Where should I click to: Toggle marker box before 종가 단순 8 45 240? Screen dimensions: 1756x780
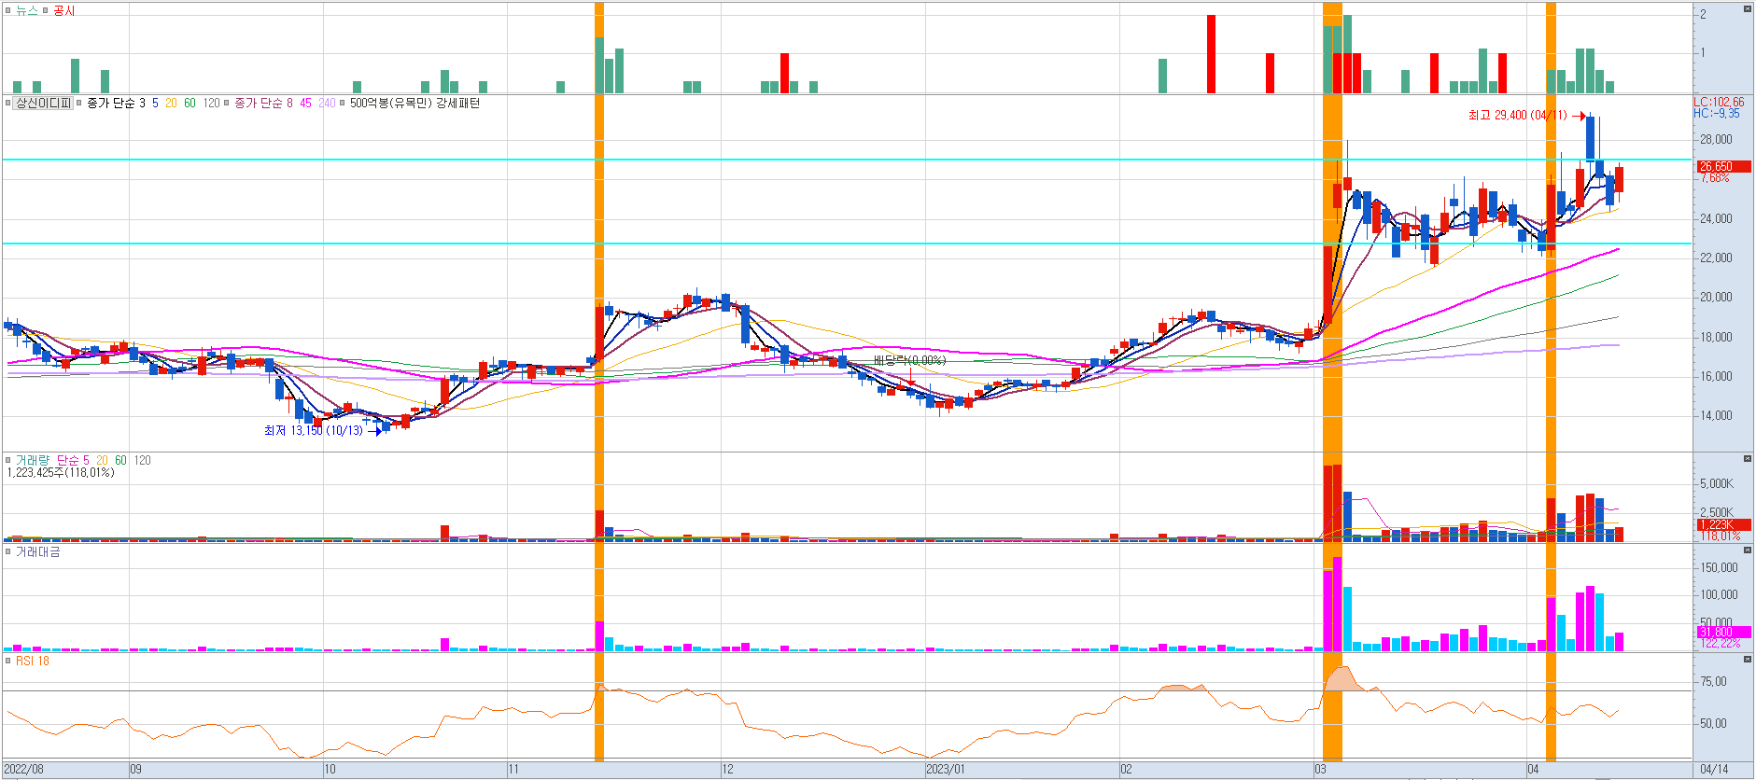pos(227,103)
